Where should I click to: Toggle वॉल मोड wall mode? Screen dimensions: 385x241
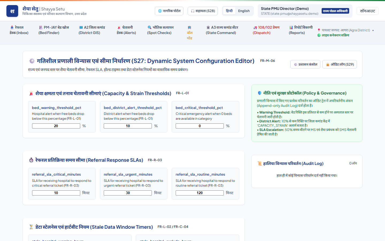tap(190, 33)
